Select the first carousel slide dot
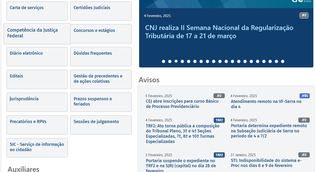Viewport: 315px width, 172px height. tap(164, 61)
